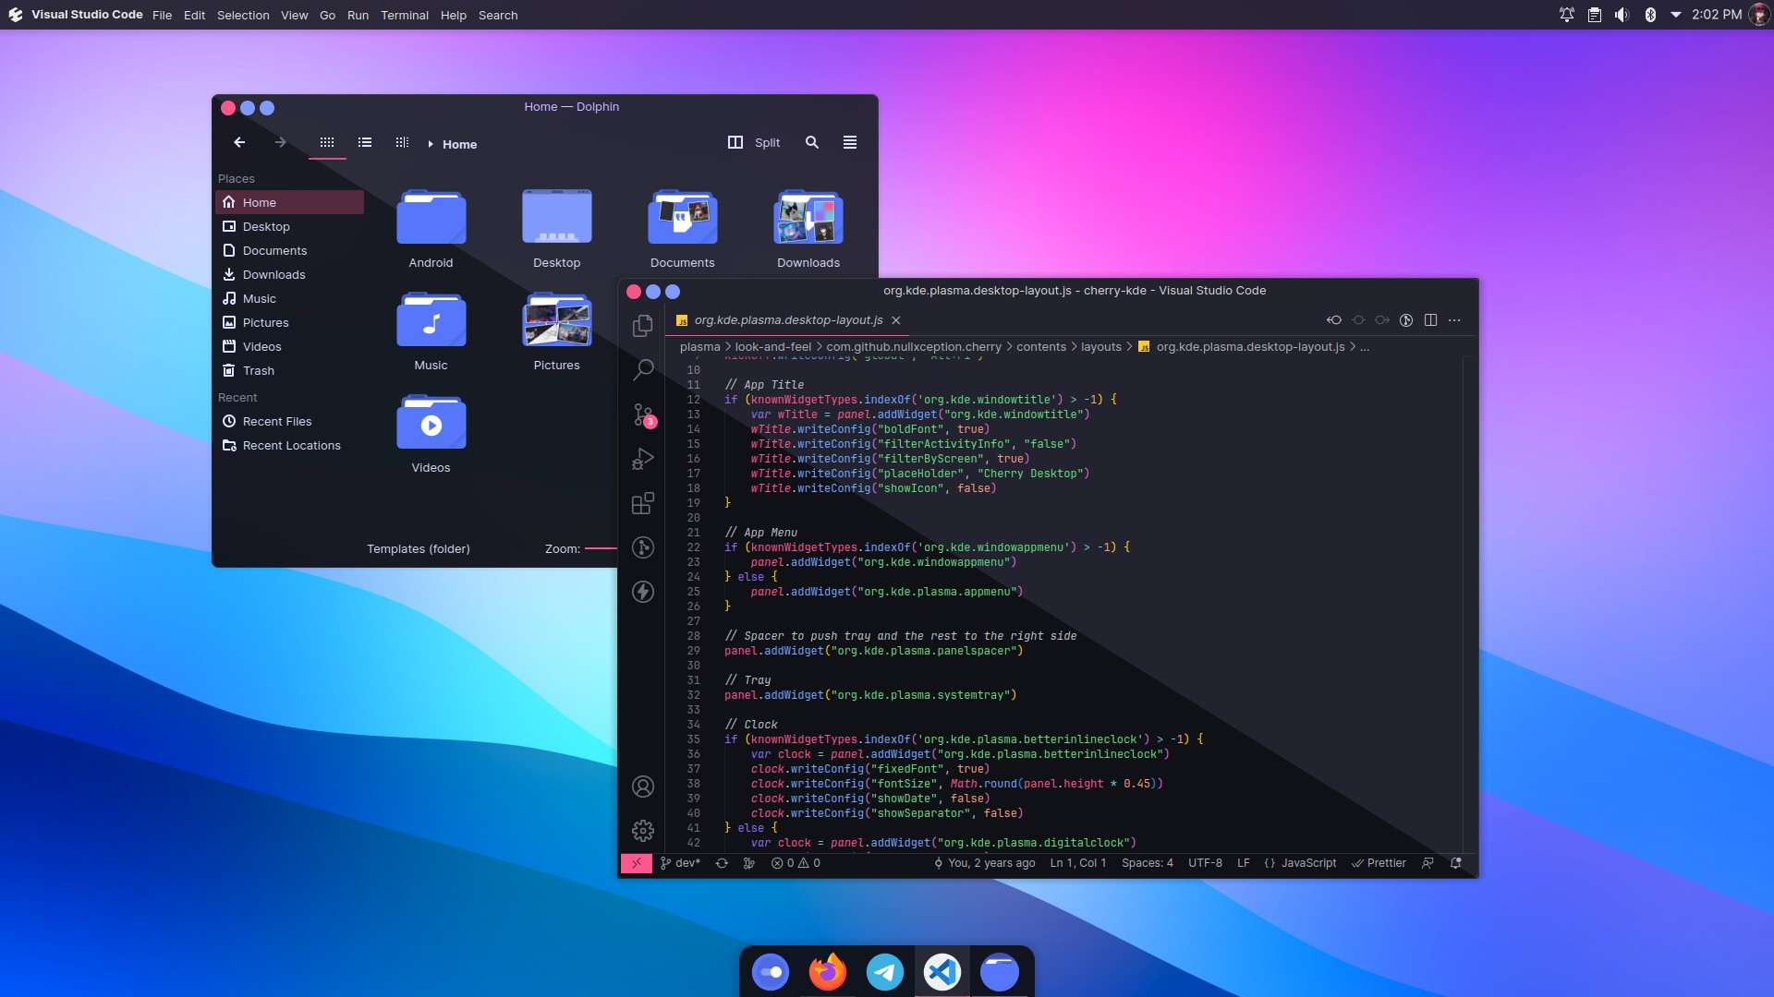
Task: Click the notifications bell in VS Code status bar
Action: (1456, 863)
